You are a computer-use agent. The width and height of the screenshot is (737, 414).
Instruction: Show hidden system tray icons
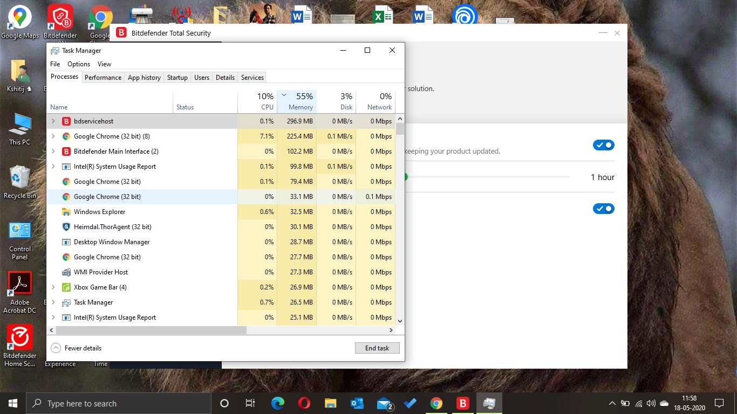612,403
